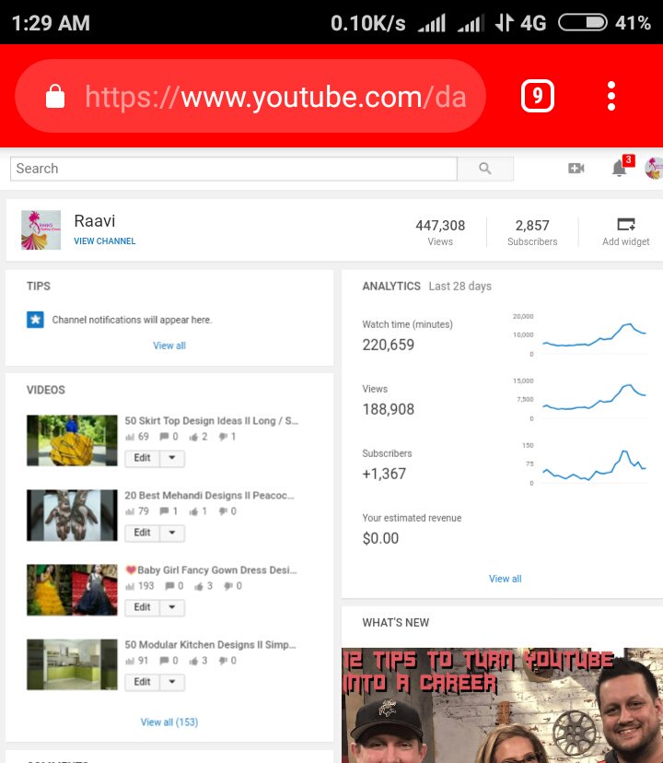Click the upload video camera icon
Viewport: 663px width, 763px height.
(x=576, y=169)
